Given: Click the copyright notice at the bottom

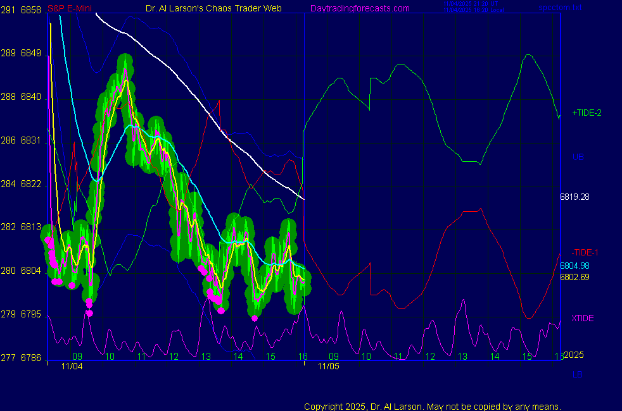Looking at the screenshot, I should pyautogui.click(x=432, y=406).
